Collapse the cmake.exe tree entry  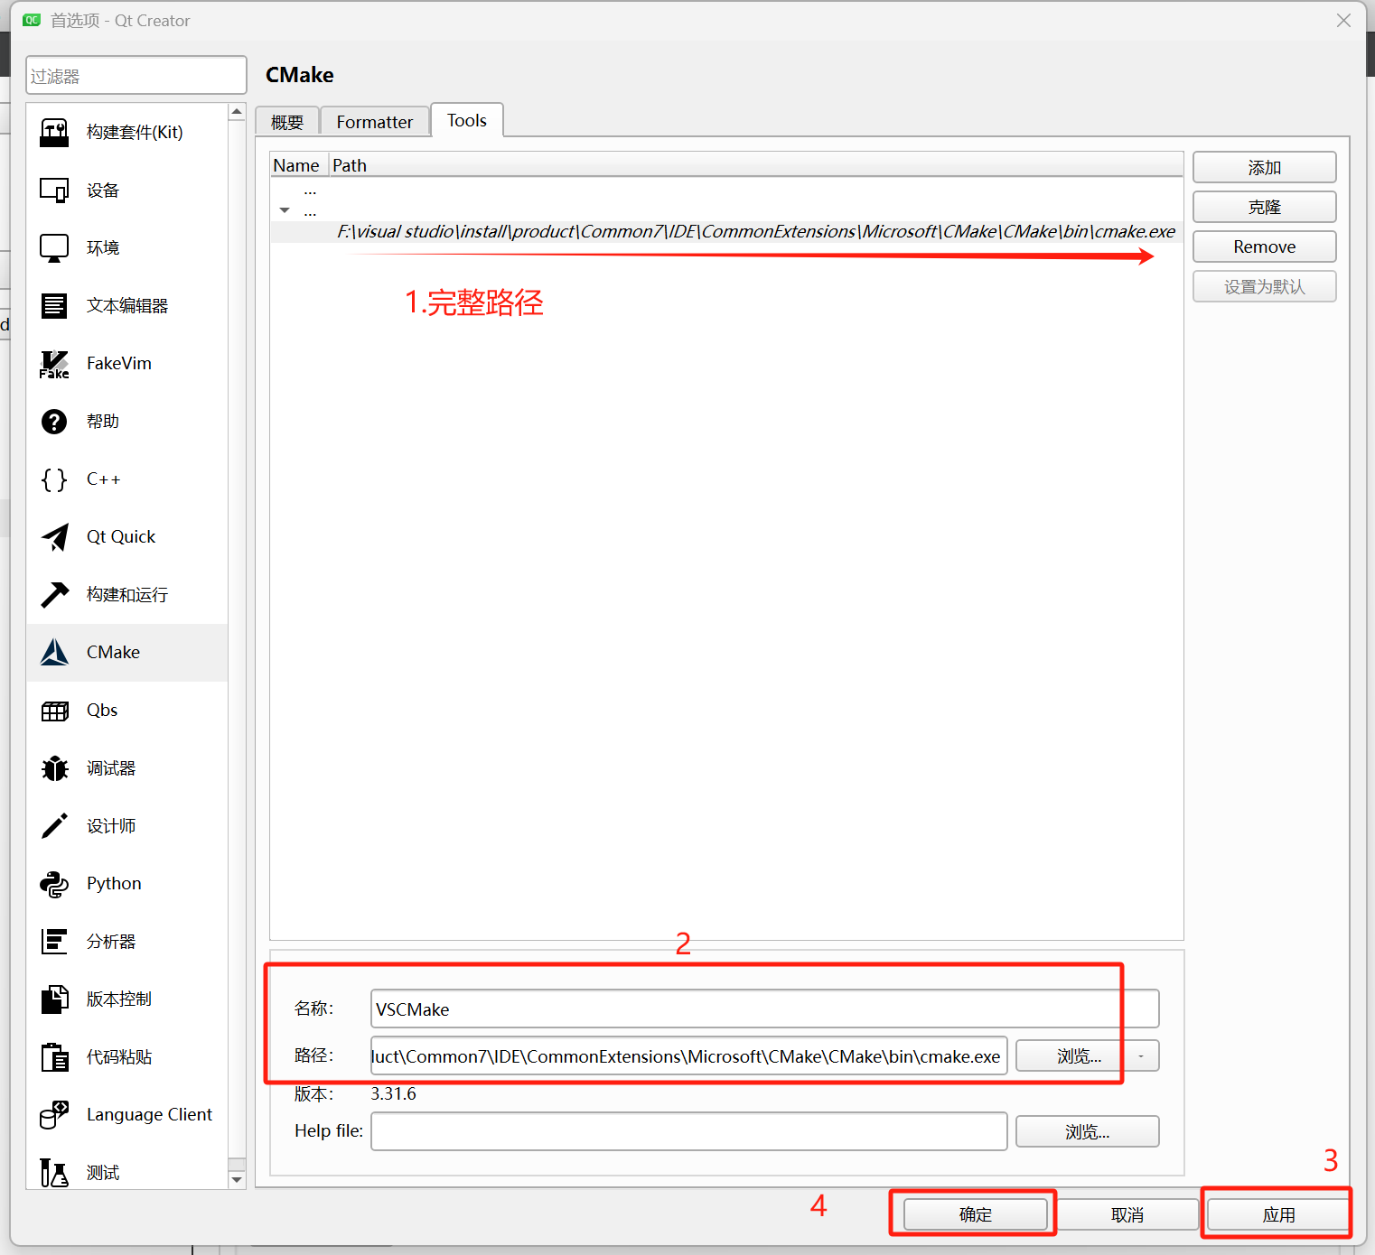click(284, 209)
